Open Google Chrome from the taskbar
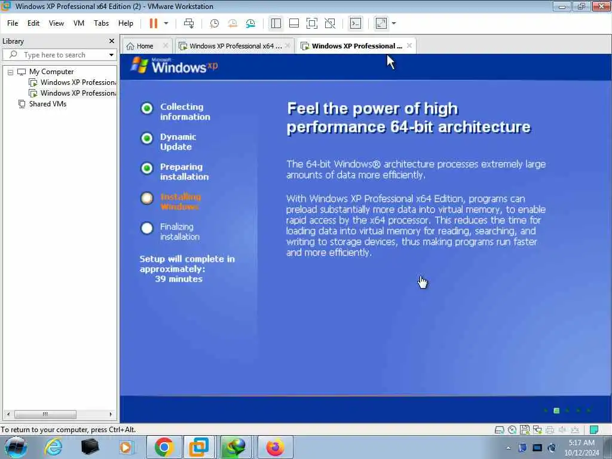The width and height of the screenshot is (612, 459). click(164, 447)
